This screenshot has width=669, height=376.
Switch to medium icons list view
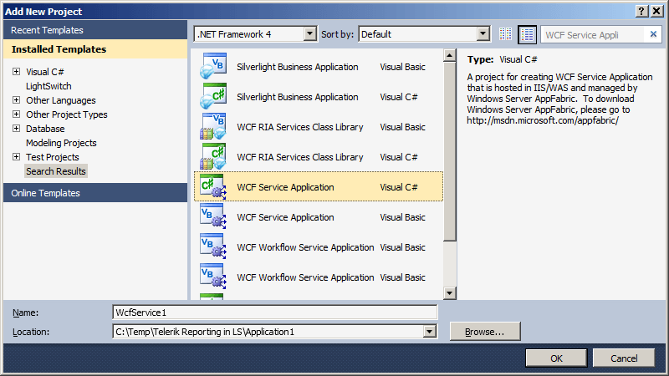point(527,34)
